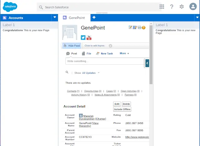Viewport: 200px width, 146px height.
Task: Choose the File publisher action
Action: [87, 53]
